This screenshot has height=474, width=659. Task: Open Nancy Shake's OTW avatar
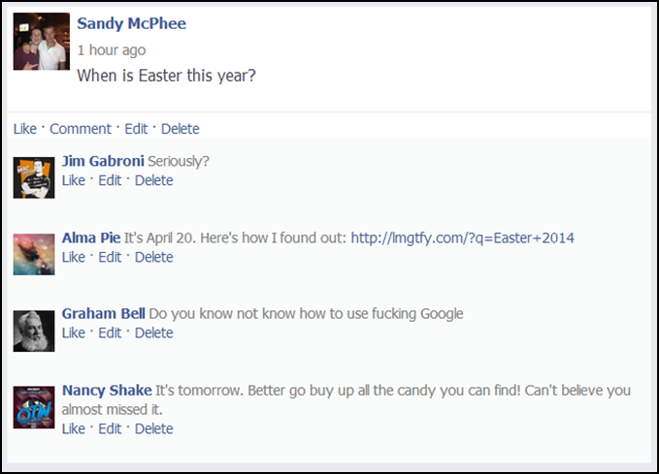click(34, 407)
